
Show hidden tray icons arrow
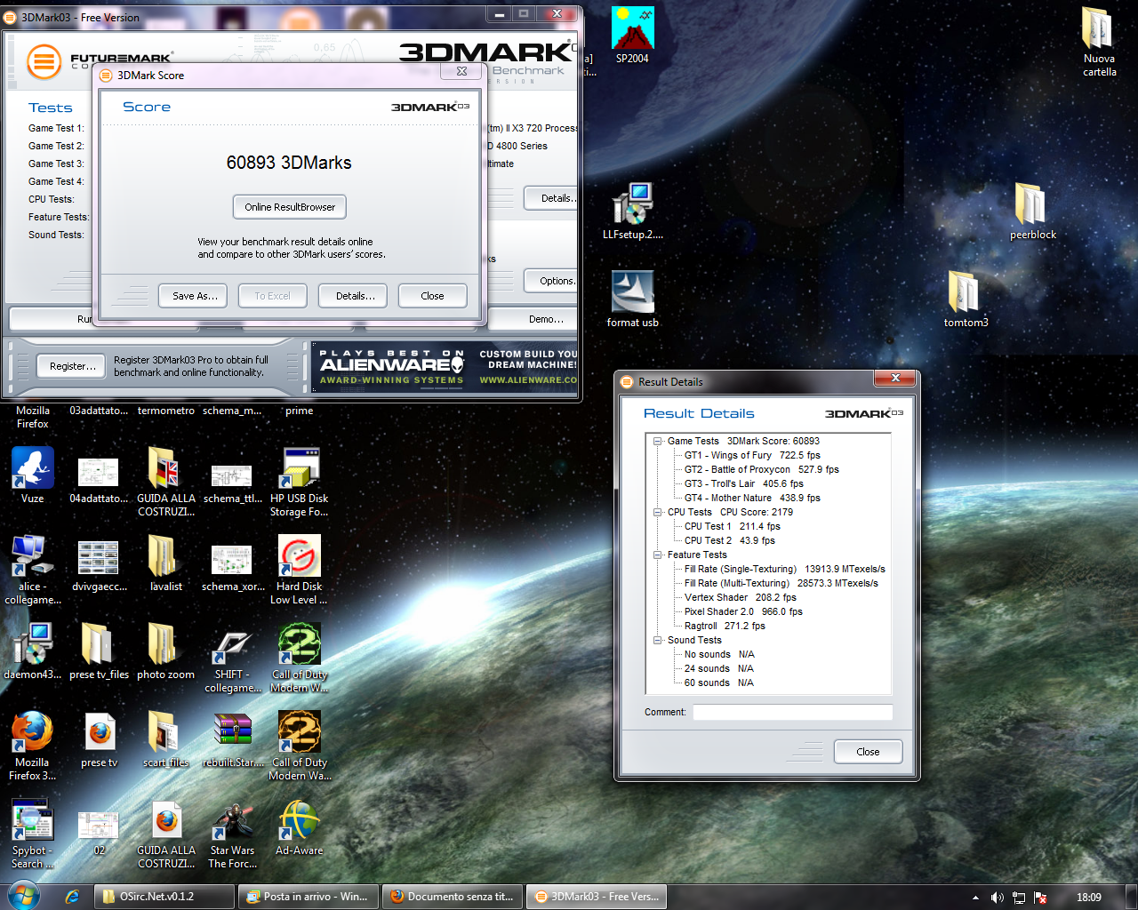click(975, 898)
